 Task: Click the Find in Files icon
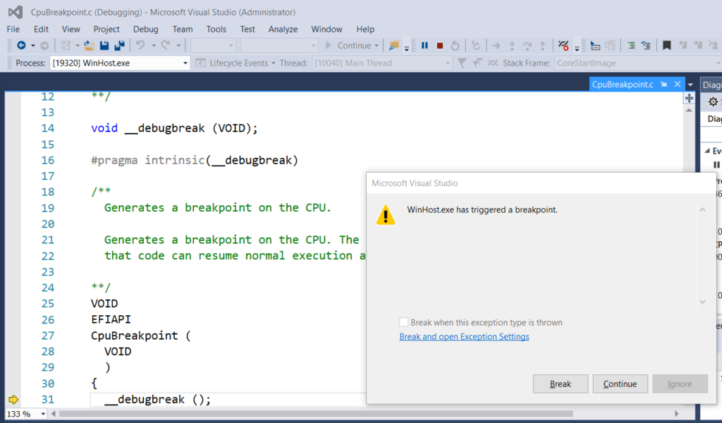click(x=393, y=45)
